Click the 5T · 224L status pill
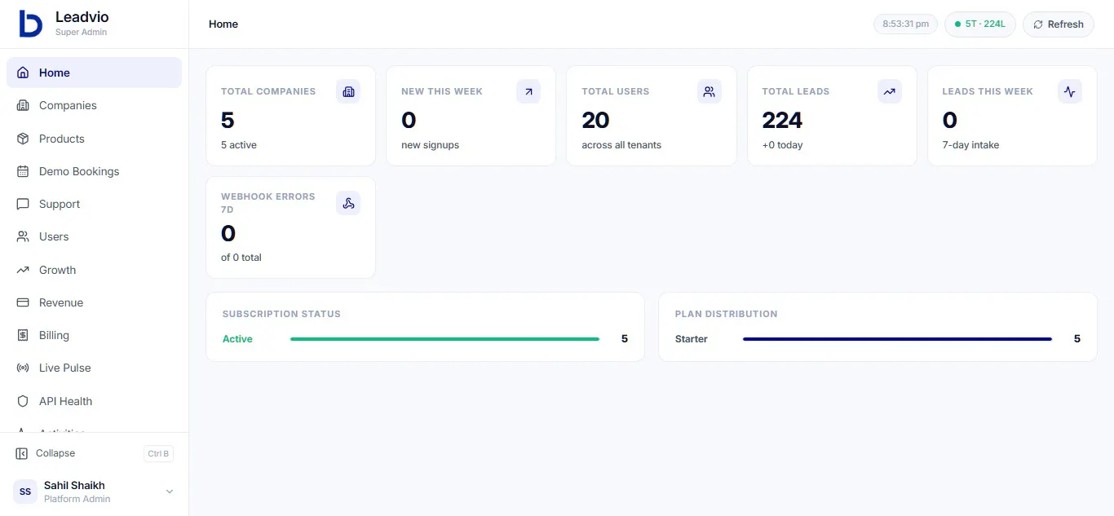Image resolution: width=1114 pixels, height=516 pixels. [980, 24]
